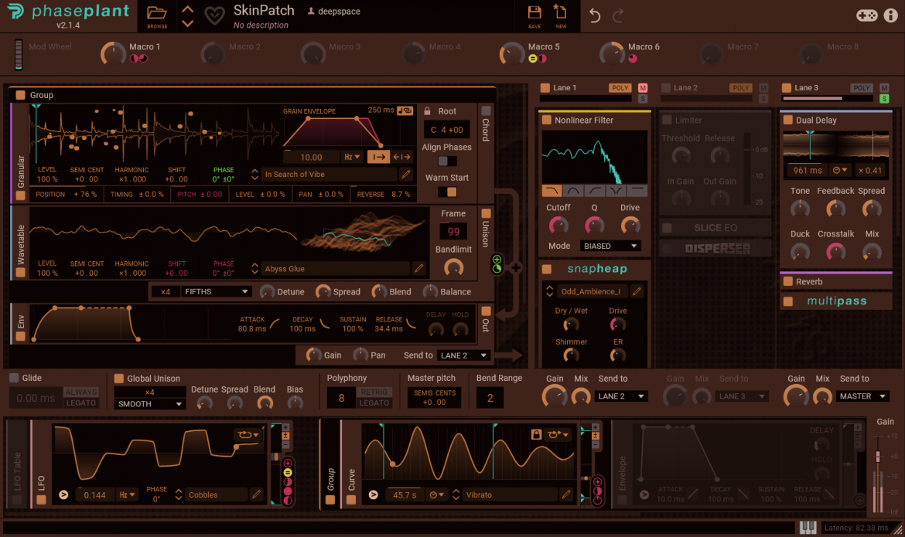Favorite the SkinPatch preset via heart icon

point(215,15)
